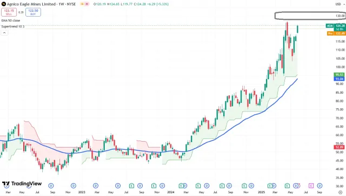Click the orange Pre 122.49 pre-market label

[x=336, y=33]
